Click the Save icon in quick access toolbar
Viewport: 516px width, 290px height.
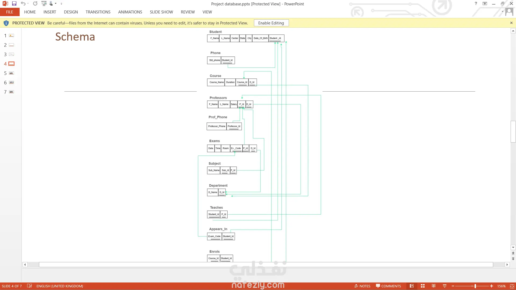[14, 4]
